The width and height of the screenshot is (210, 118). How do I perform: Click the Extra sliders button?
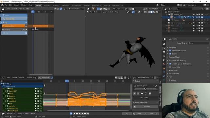pyautogui.click(x=144, y=98)
